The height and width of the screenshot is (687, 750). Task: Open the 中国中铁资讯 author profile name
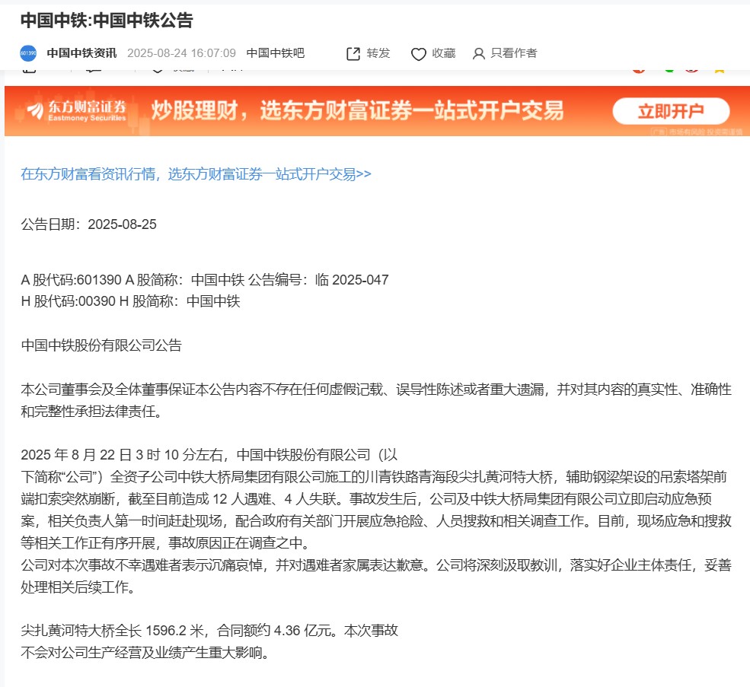point(81,53)
